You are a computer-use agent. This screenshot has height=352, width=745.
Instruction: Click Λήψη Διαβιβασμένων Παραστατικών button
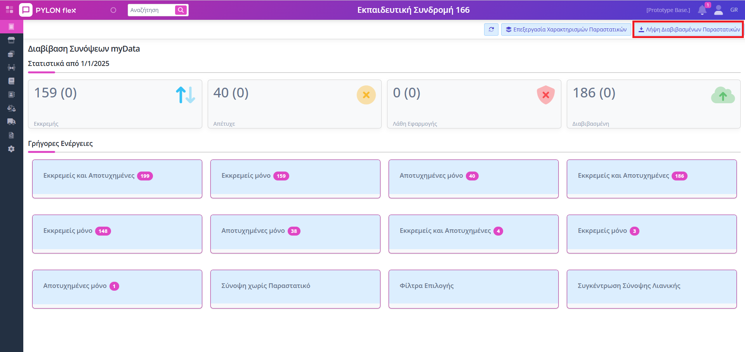click(x=689, y=29)
